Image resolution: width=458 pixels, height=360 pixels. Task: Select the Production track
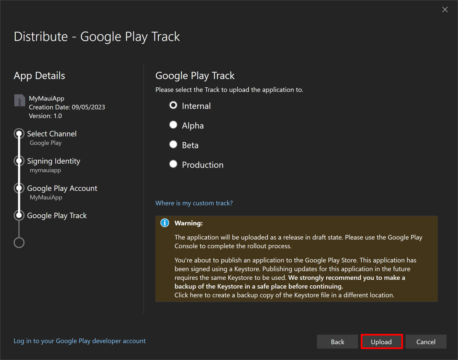[x=173, y=165]
